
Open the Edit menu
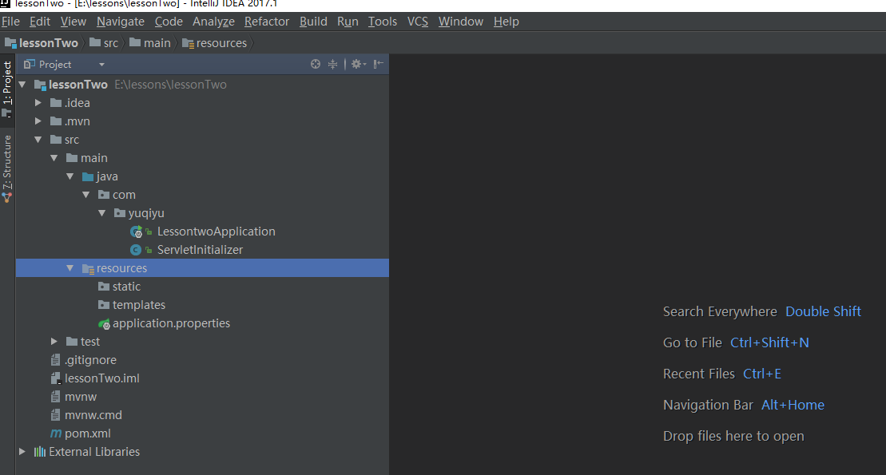pos(40,22)
